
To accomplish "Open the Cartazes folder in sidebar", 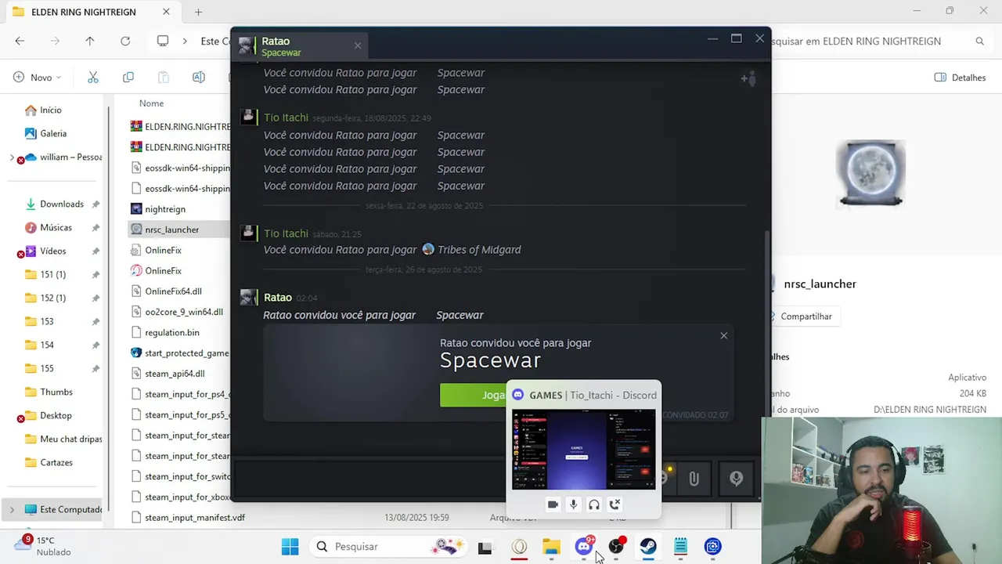I will [56, 462].
